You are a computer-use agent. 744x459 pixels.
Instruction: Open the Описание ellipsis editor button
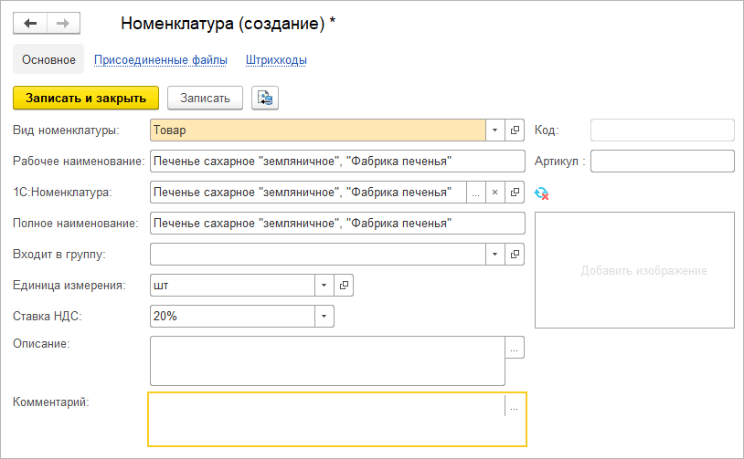515,348
